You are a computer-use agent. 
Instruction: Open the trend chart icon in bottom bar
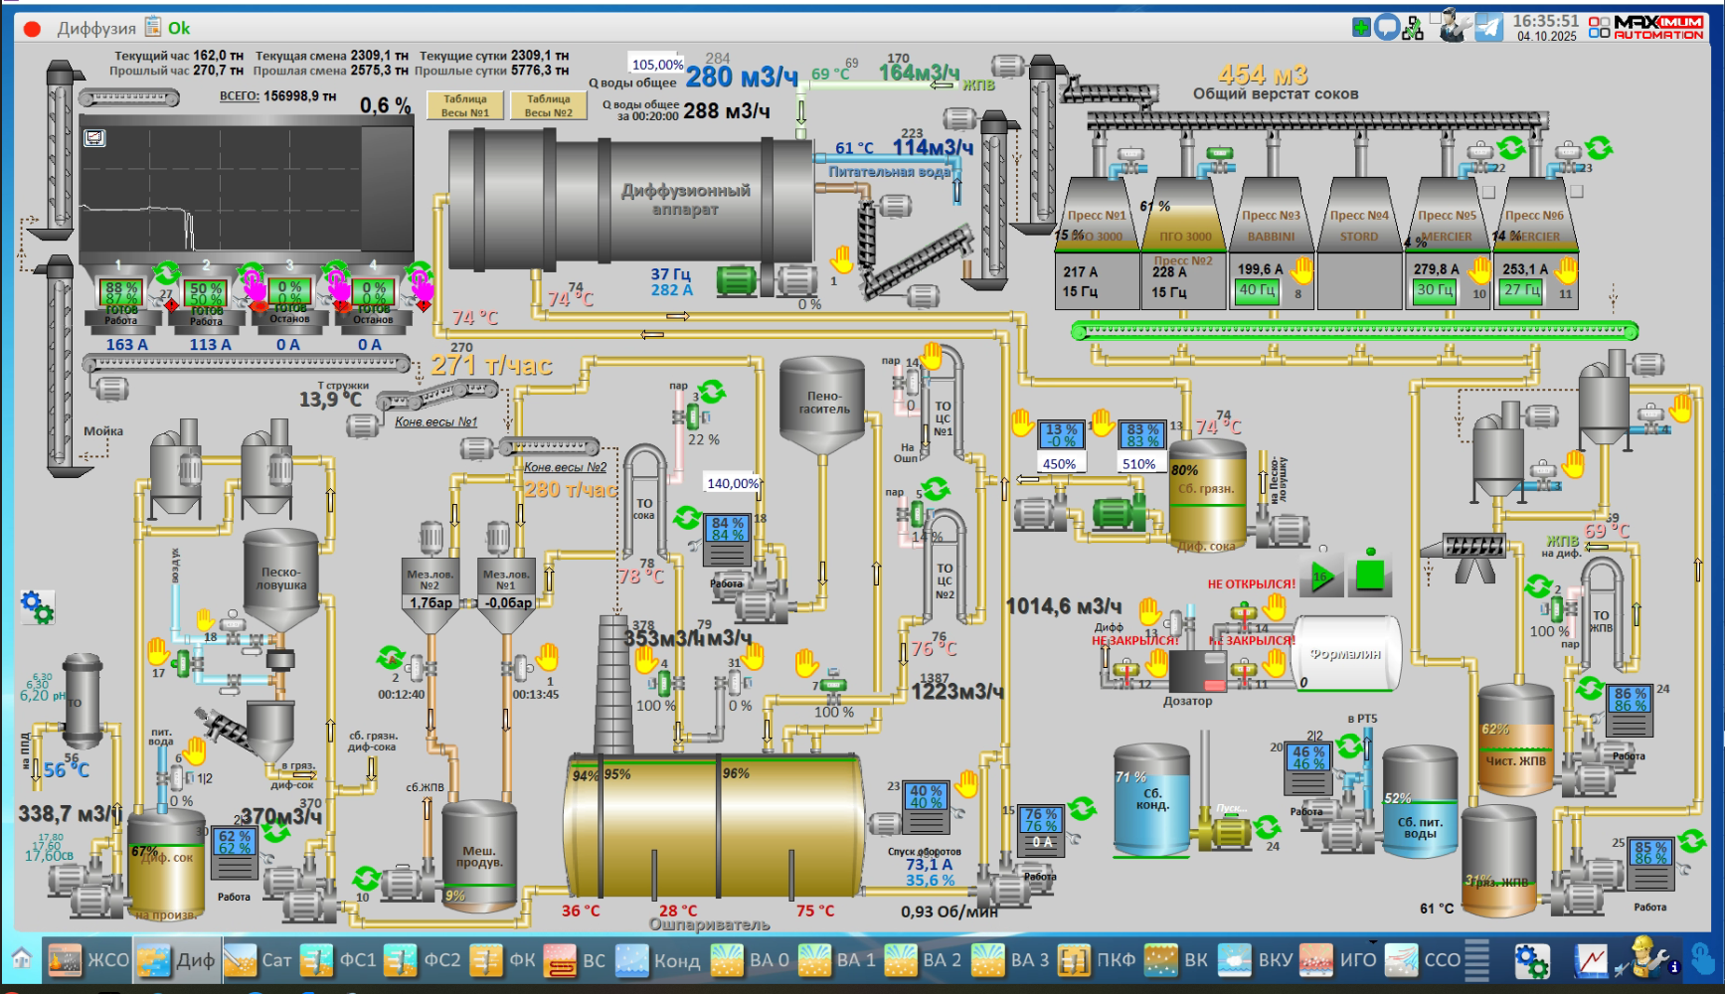click(x=1591, y=960)
